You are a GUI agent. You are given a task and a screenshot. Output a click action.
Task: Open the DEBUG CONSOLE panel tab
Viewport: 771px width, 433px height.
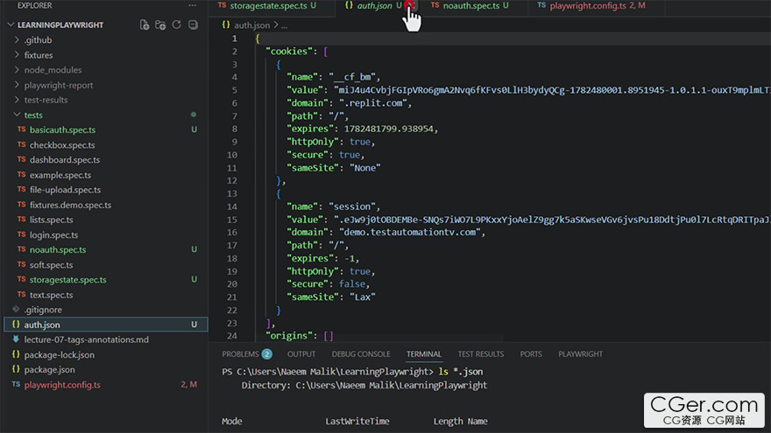tap(361, 354)
